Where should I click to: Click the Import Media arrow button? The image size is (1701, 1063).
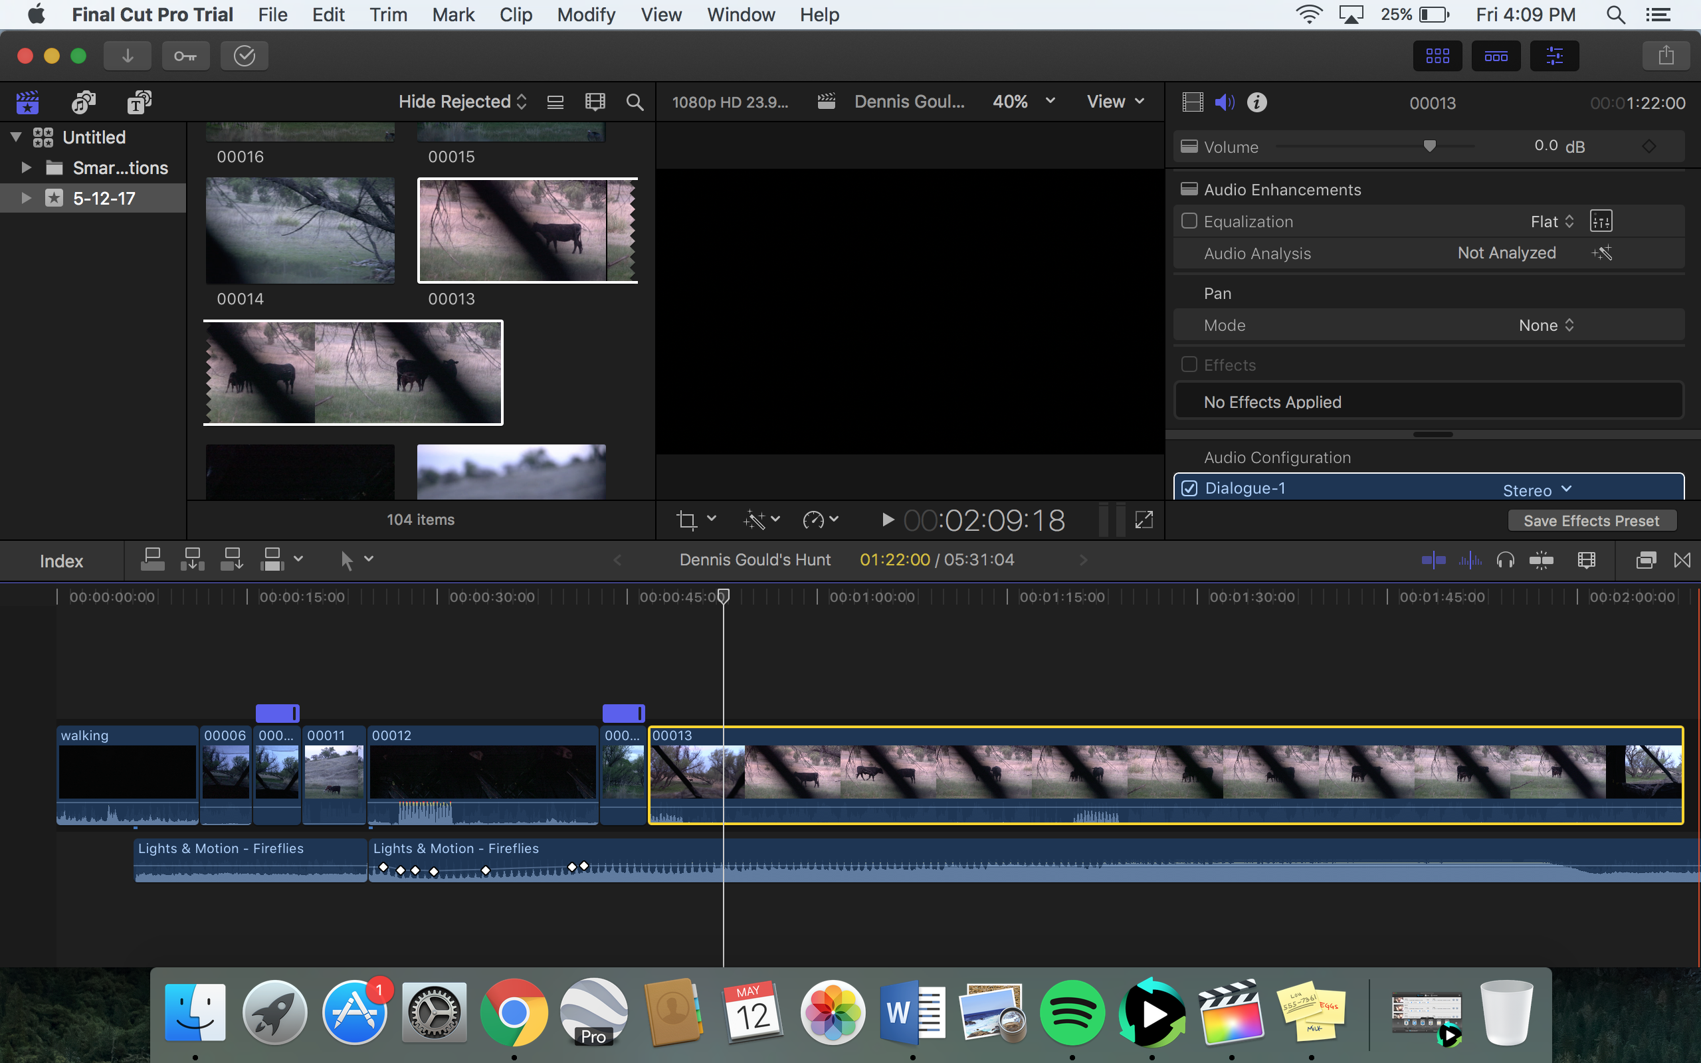127,56
